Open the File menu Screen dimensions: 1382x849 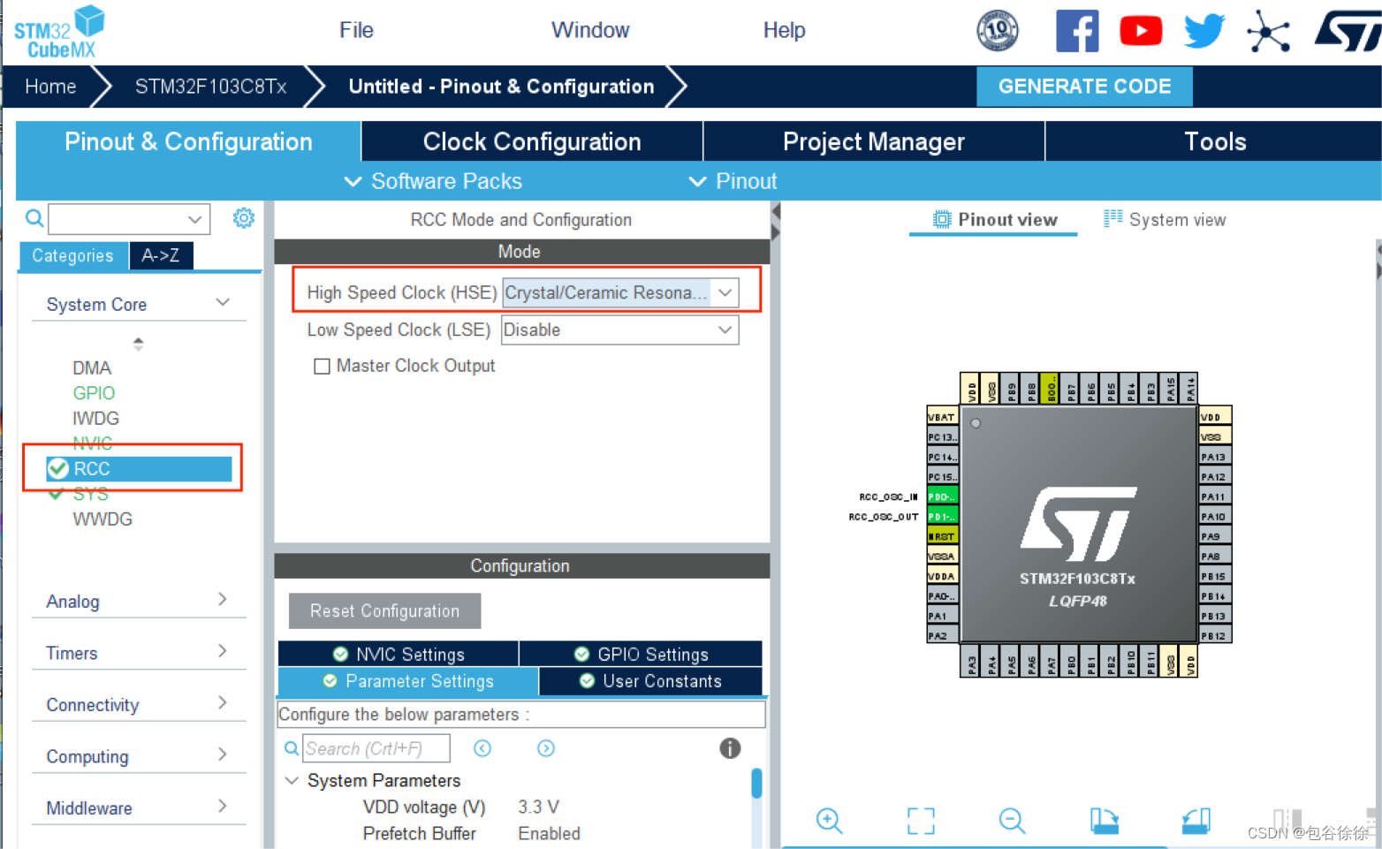pyautogui.click(x=356, y=30)
